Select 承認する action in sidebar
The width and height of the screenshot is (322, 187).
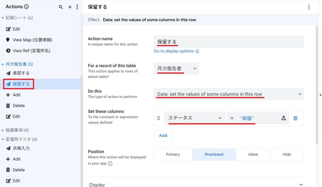pyautogui.click(x=21, y=73)
